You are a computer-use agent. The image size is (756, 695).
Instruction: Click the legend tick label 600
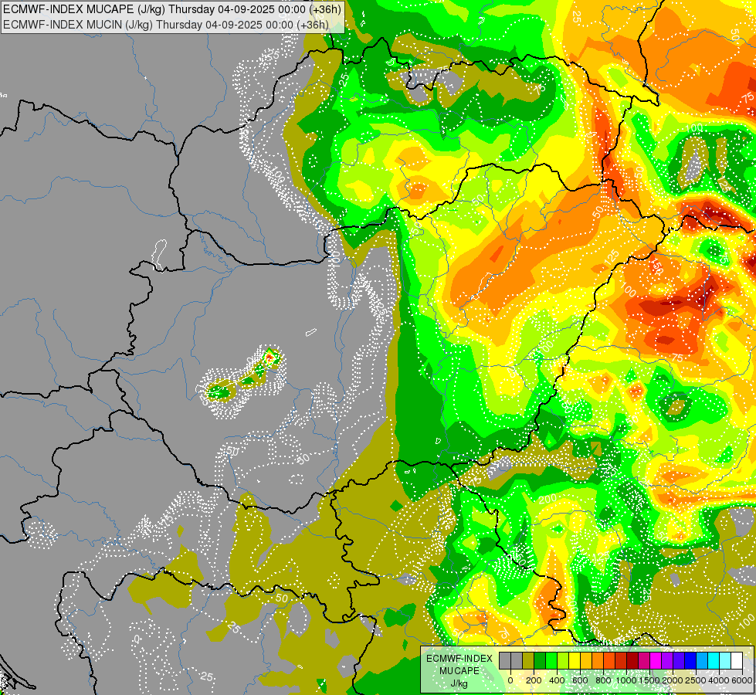point(580,680)
